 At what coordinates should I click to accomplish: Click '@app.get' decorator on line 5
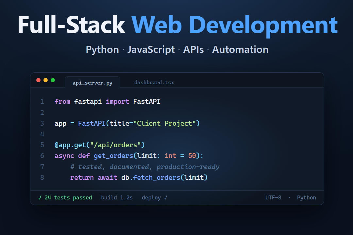point(70,145)
